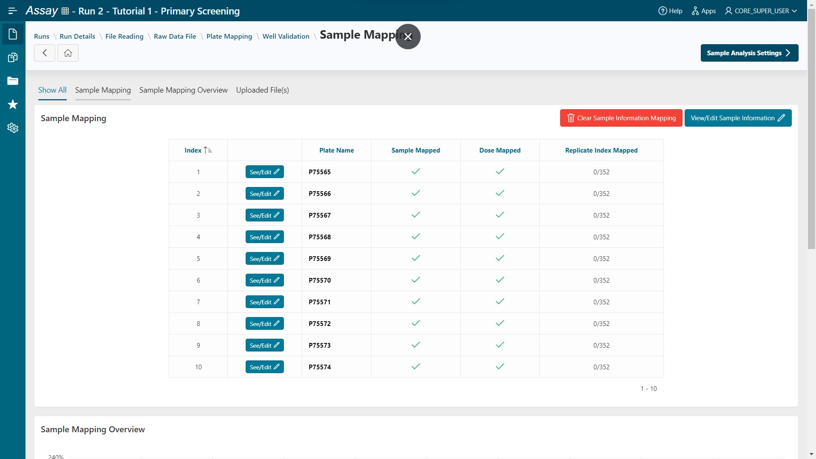Click See/Edit for plate P75572
Image resolution: width=816 pixels, height=459 pixels.
tap(264, 324)
